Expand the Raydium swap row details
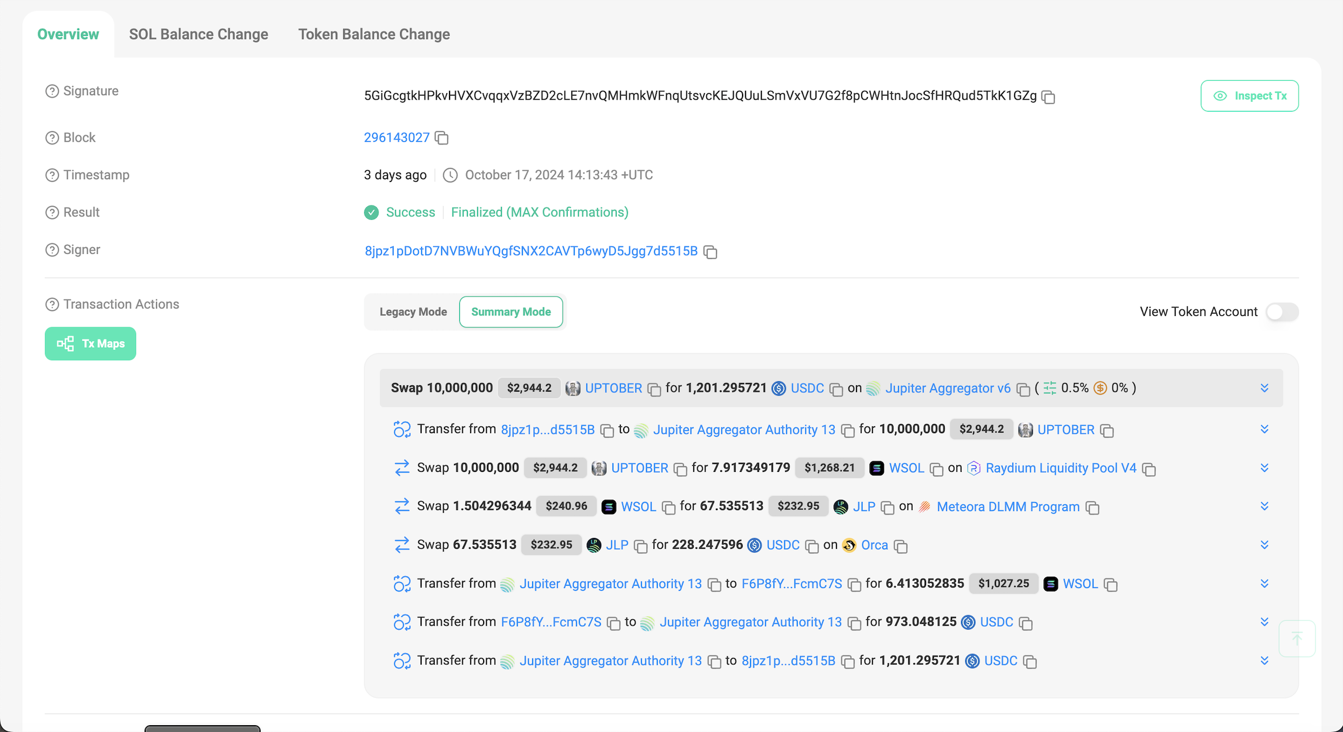This screenshot has width=1343, height=732. tap(1264, 468)
